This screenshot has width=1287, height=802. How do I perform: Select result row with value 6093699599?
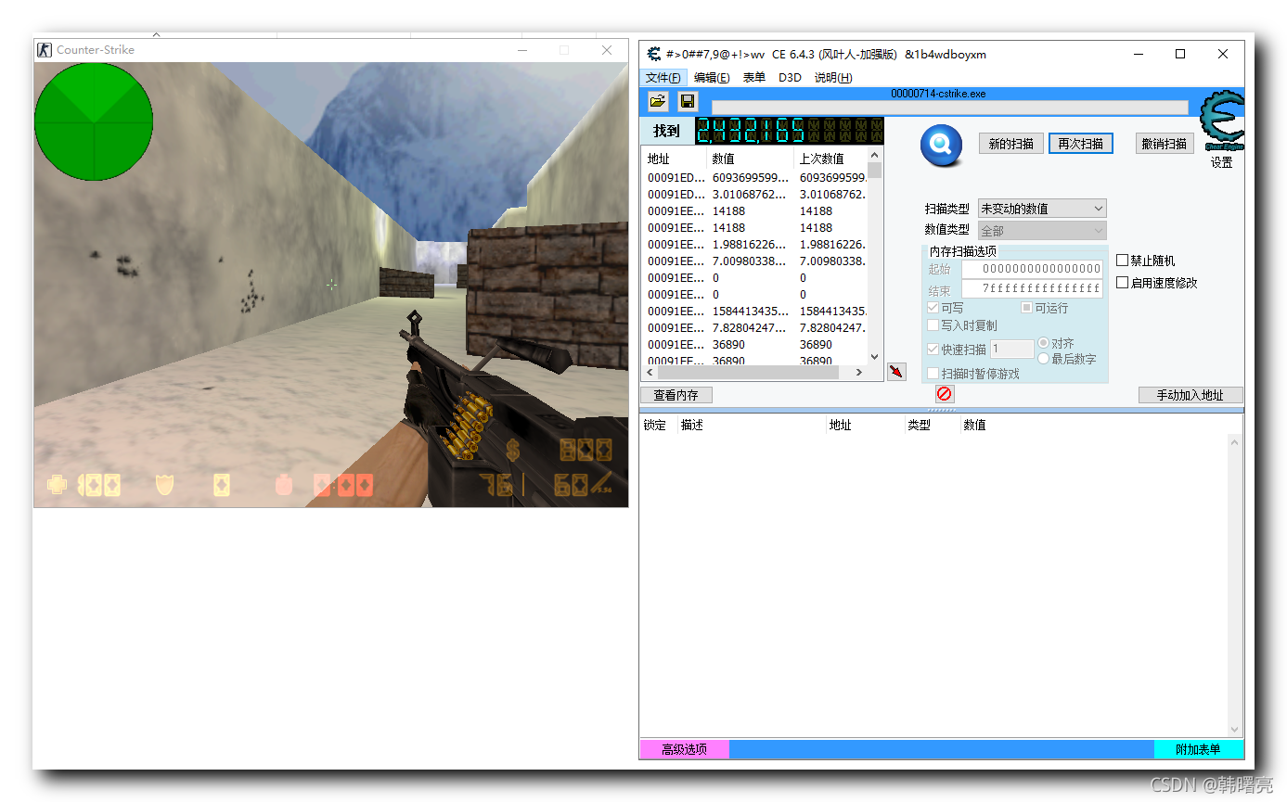click(754, 177)
